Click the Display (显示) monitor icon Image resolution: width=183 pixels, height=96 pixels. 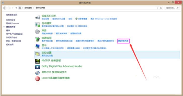coord(38,46)
